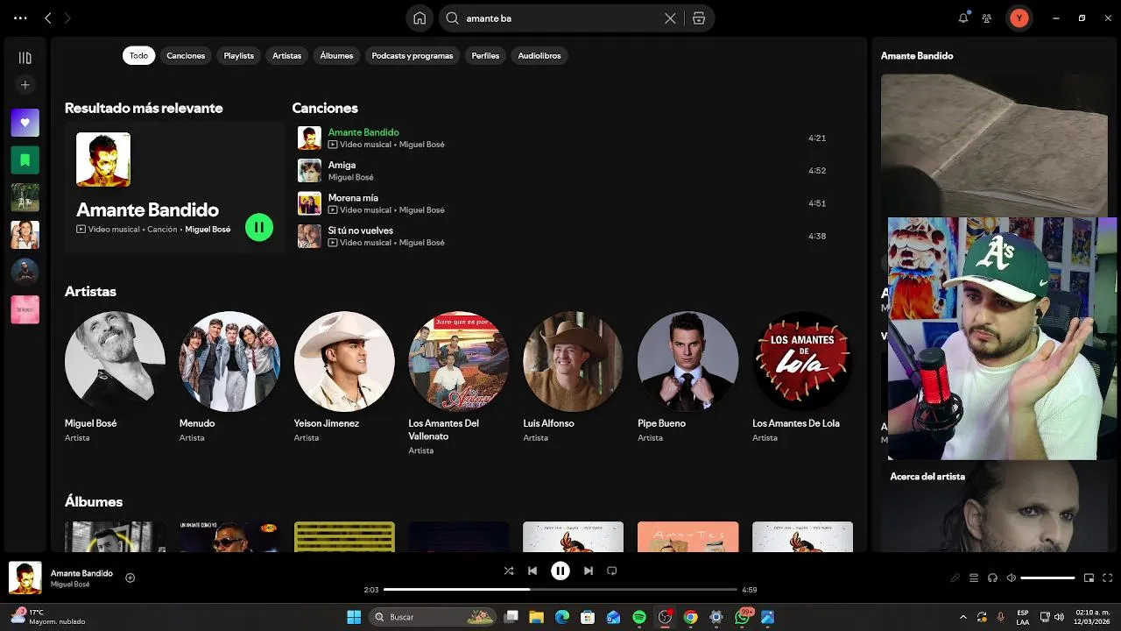The image size is (1121, 631).
Task: Create new playlist with plus icon
Action: [25, 85]
